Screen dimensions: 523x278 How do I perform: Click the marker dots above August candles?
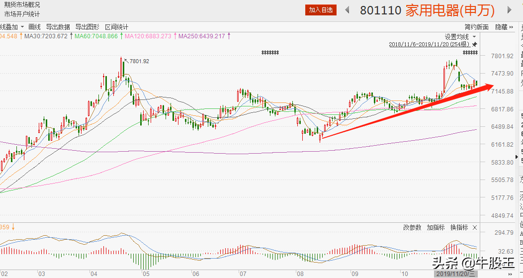pos(269,52)
